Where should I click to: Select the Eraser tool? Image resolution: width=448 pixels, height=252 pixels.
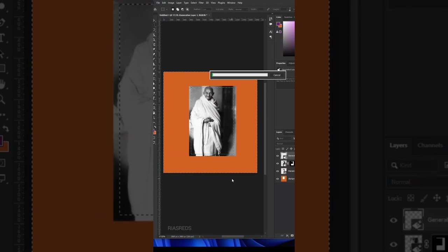click(154, 73)
